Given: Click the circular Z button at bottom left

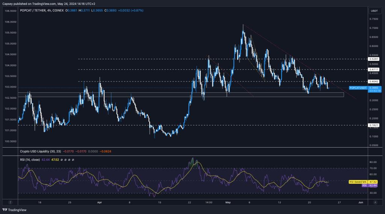Looking at the screenshot, I should (x=11, y=202).
